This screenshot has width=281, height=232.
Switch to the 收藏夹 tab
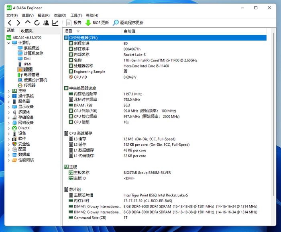pos(27,31)
